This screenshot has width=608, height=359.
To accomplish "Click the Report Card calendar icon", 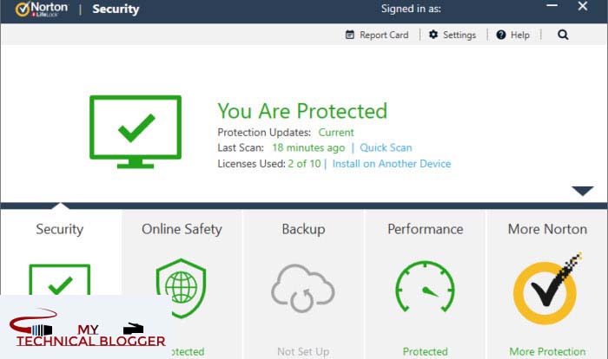I will click(x=350, y=35).
